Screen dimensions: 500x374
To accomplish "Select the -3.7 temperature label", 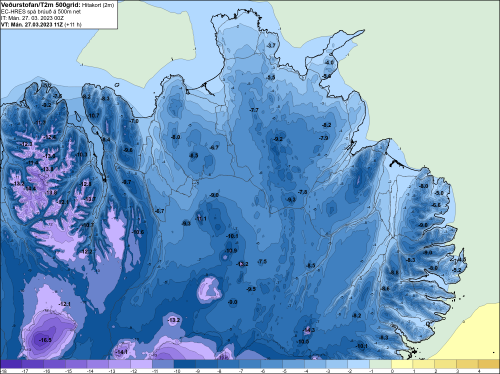I will click(x=270, y=46).
